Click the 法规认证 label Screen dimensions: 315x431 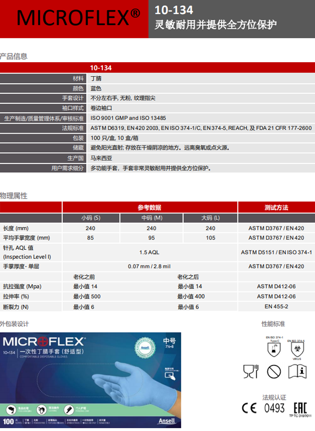coord(274,398)
